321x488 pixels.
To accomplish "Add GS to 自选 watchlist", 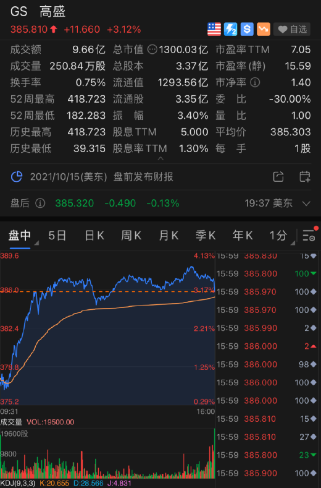I will pos(292,29).
